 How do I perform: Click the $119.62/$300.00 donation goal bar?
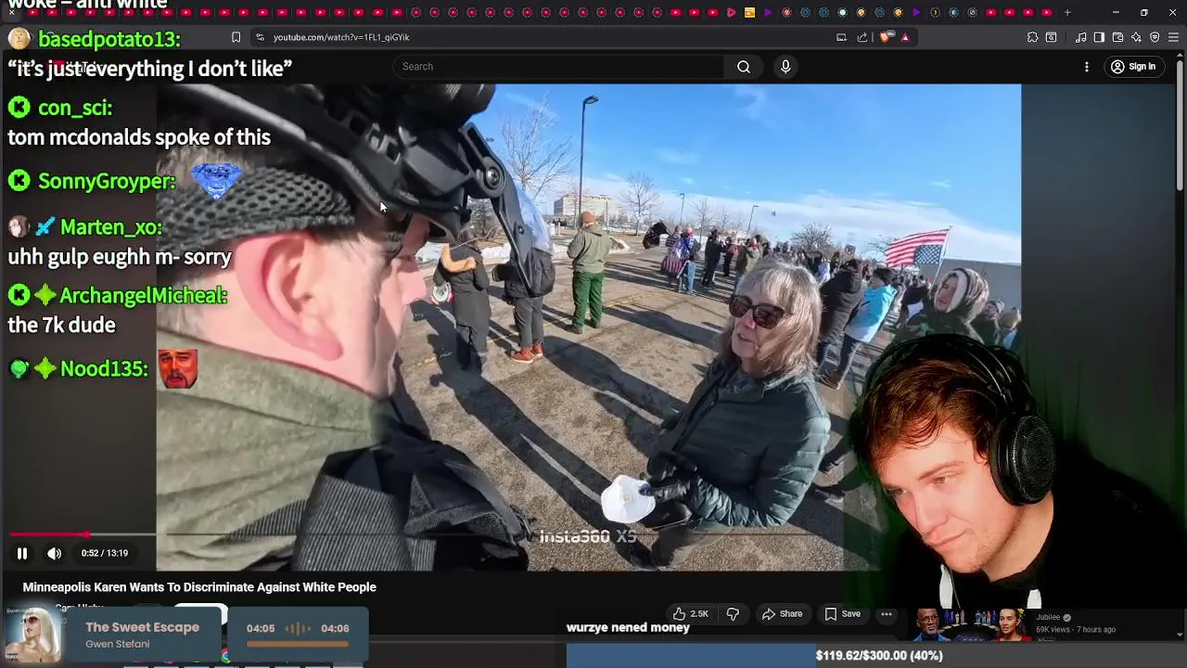click(876, 655)
